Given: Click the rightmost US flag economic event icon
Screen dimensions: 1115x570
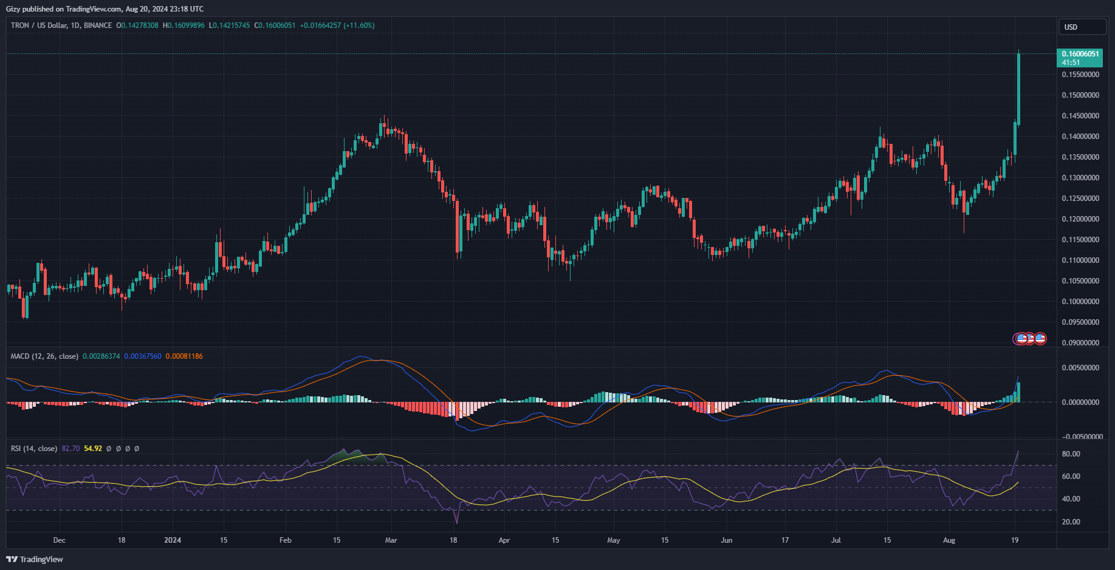Looking at the screenshot, I should coord(1040,338).
